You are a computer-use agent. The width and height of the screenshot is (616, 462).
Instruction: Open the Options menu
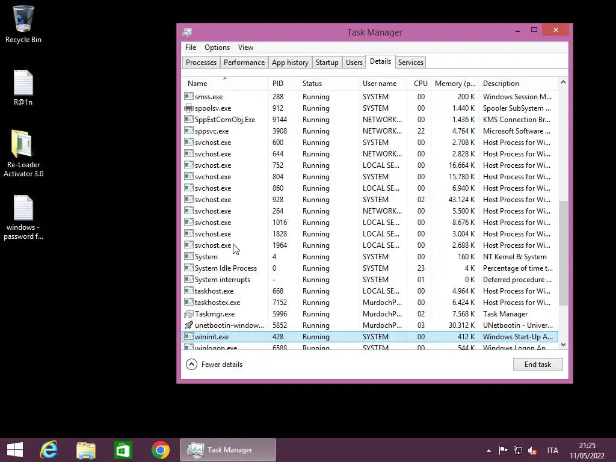tap(217, 48)
